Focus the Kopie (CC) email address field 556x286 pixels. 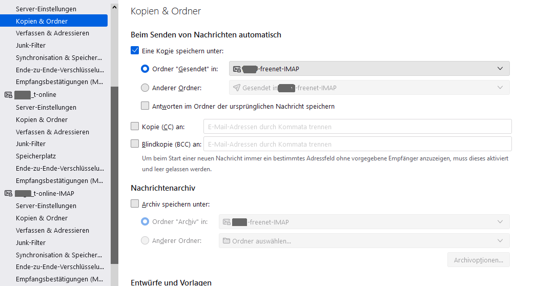pyautogui.click(x=357, y=127)
